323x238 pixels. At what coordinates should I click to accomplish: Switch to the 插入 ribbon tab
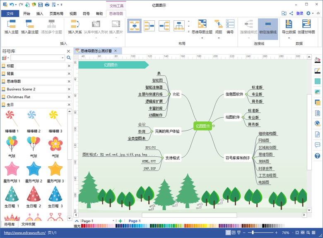point(40,14)
